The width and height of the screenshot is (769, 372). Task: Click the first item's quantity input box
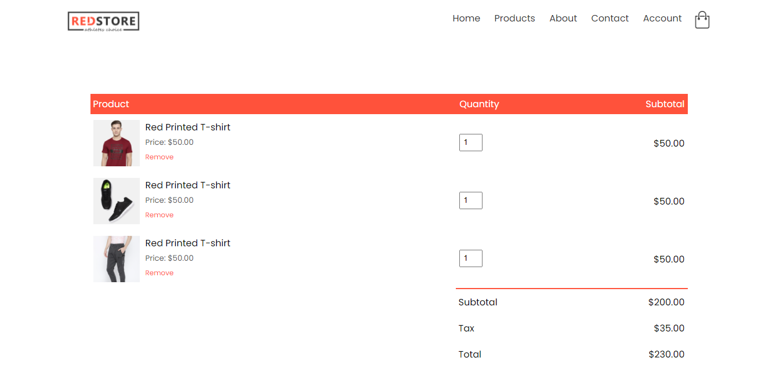tap(470, 142)
